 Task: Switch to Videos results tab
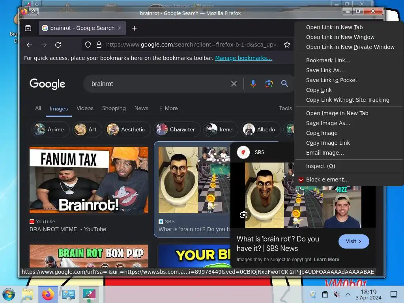[85, 108]
